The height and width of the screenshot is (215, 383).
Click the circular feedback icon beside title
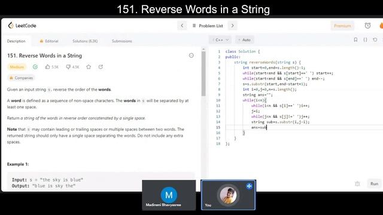point(191,56)
